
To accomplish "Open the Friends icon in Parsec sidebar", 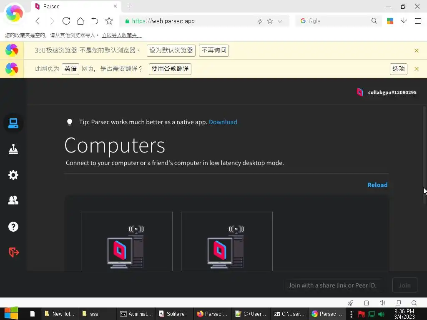I will 13,200.
